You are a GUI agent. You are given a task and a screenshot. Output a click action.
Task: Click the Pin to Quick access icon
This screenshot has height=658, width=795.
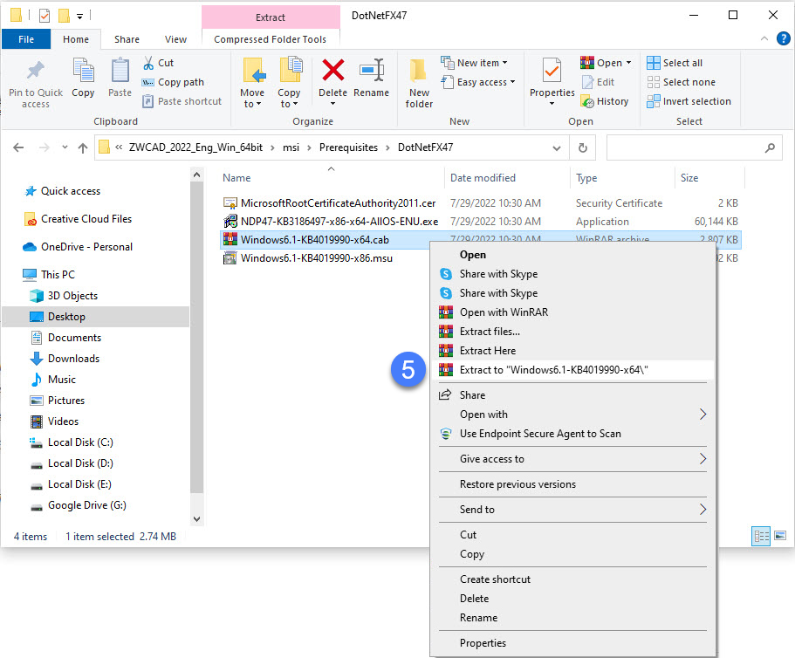click(36, 71)
